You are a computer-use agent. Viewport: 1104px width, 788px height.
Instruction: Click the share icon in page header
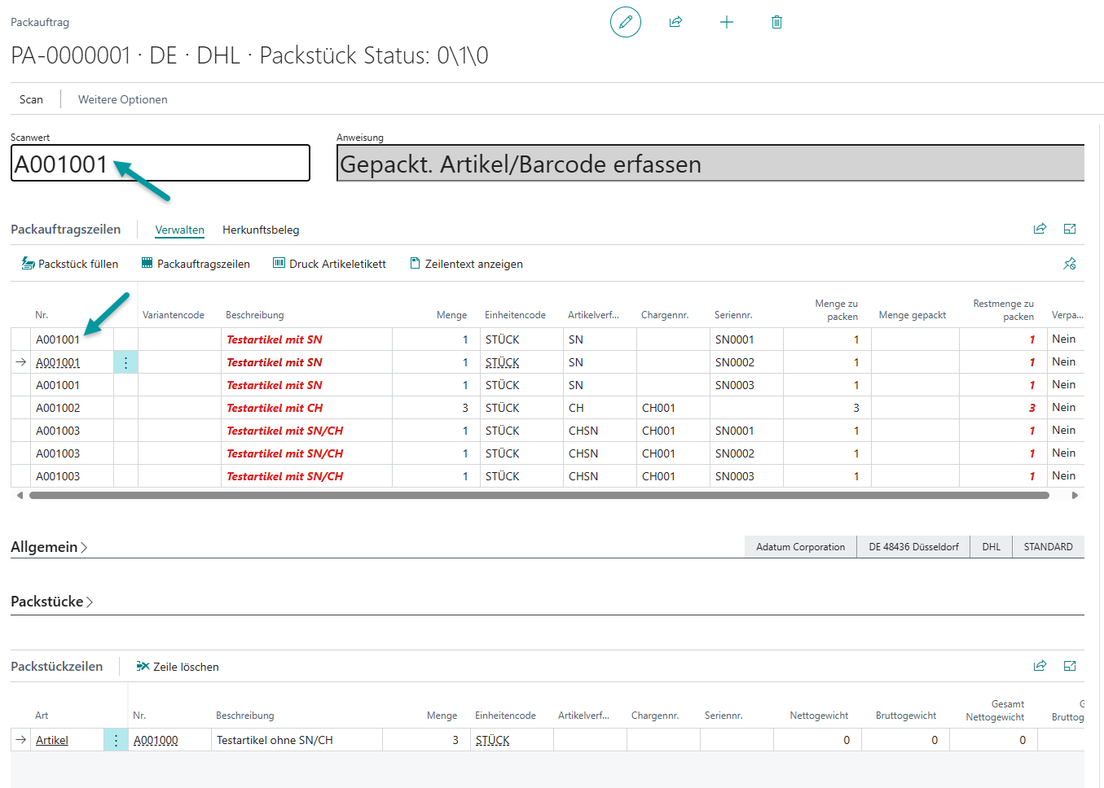(x=675, y=22)
